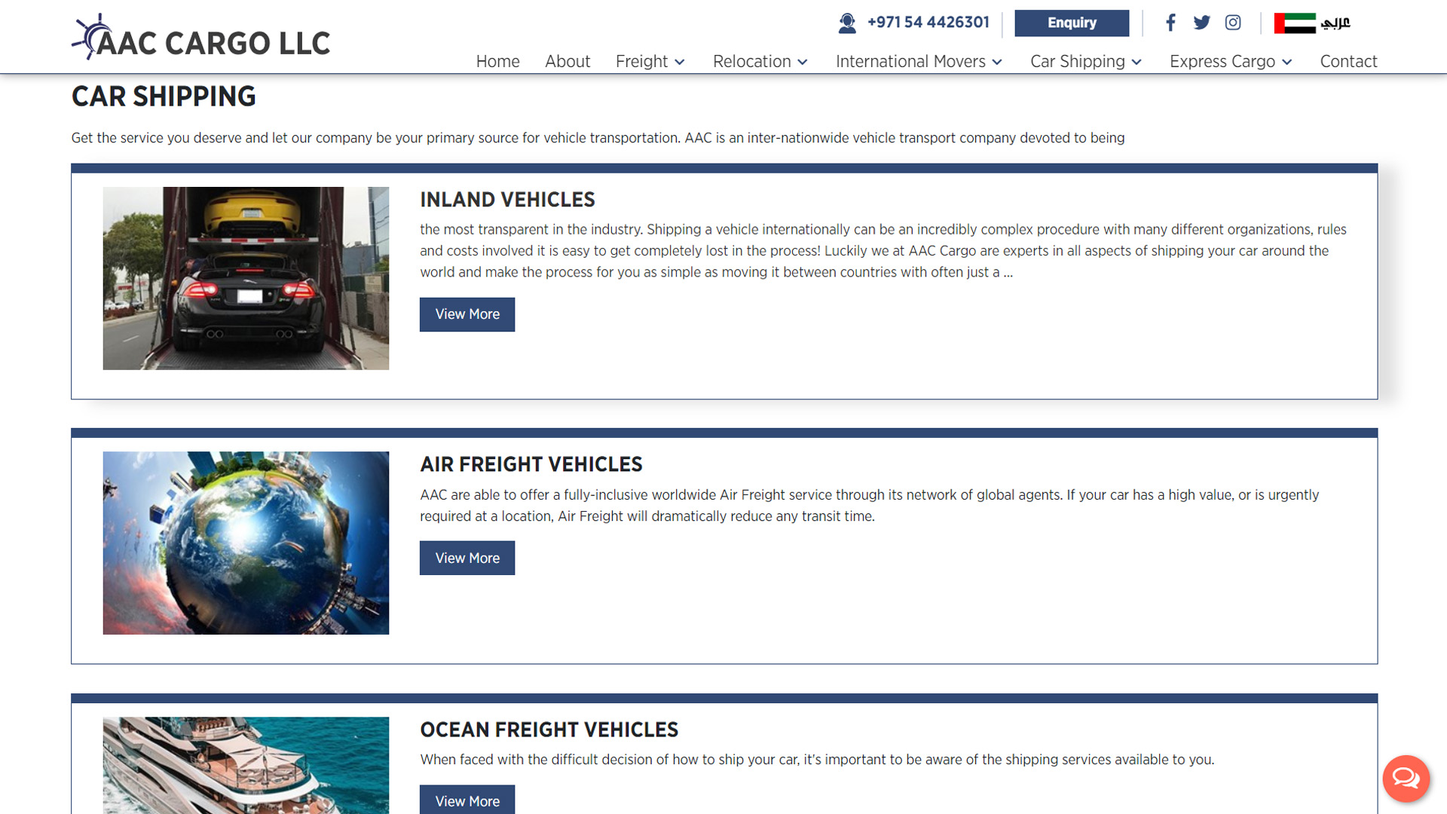
Task: Click the UAE flag icon
Action: pos(1295,23)
